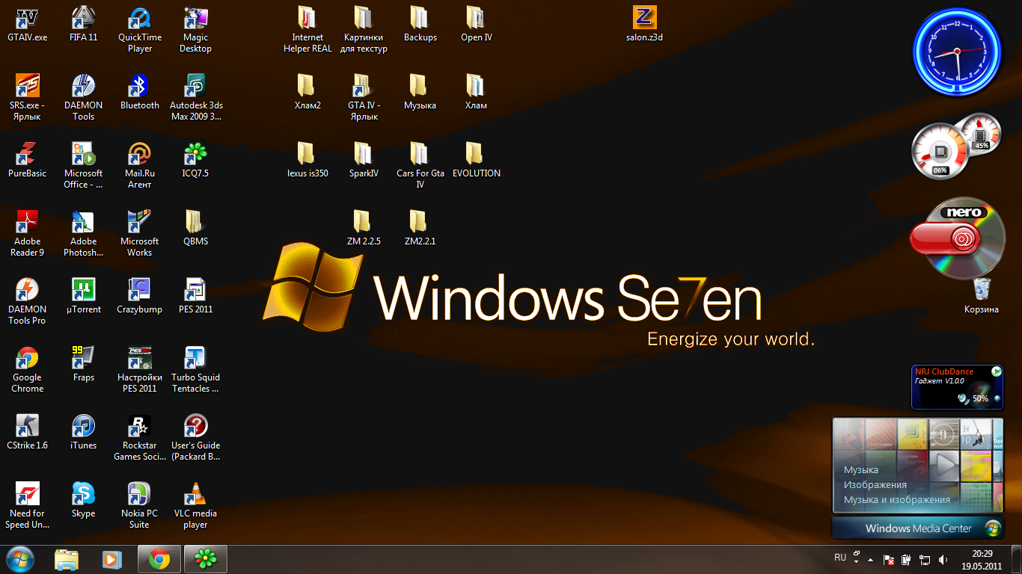This screenshot has width=1022, height=574.
Task: Select the Internet Helper REAL folder
Action: [307, 30]
